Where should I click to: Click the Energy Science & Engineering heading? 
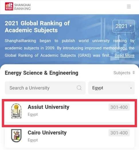[x=42, y=73]
